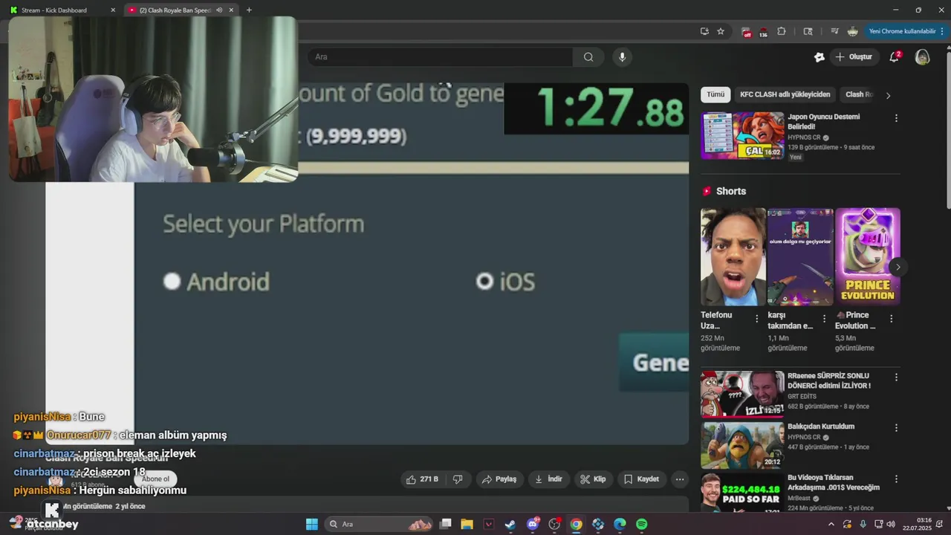Click the extension showing the off badge
The width and height of the screenshot is (951, 535).
[746, 32]
